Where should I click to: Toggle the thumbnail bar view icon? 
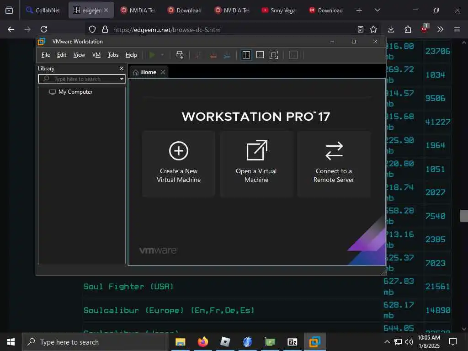(x=260, y=55)
